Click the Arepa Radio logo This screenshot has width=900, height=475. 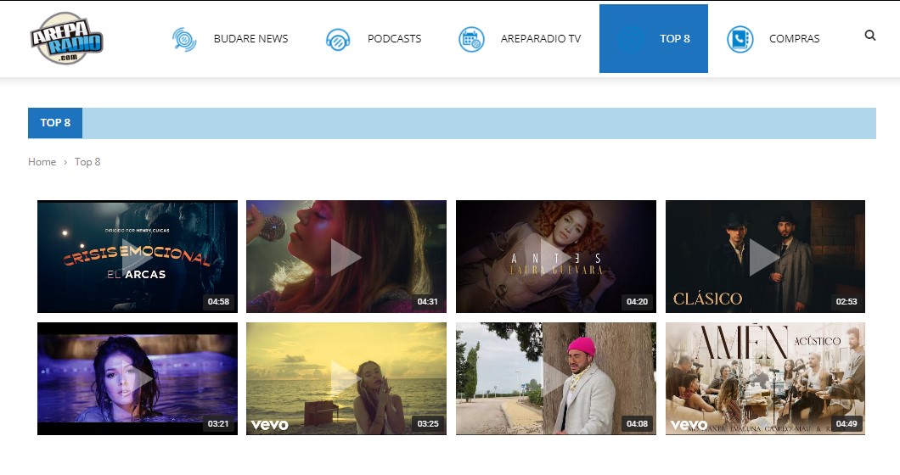[66, 38]
